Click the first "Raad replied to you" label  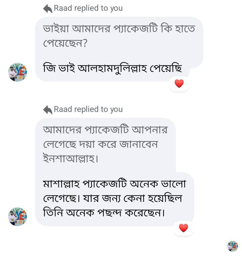click(88, 8)
